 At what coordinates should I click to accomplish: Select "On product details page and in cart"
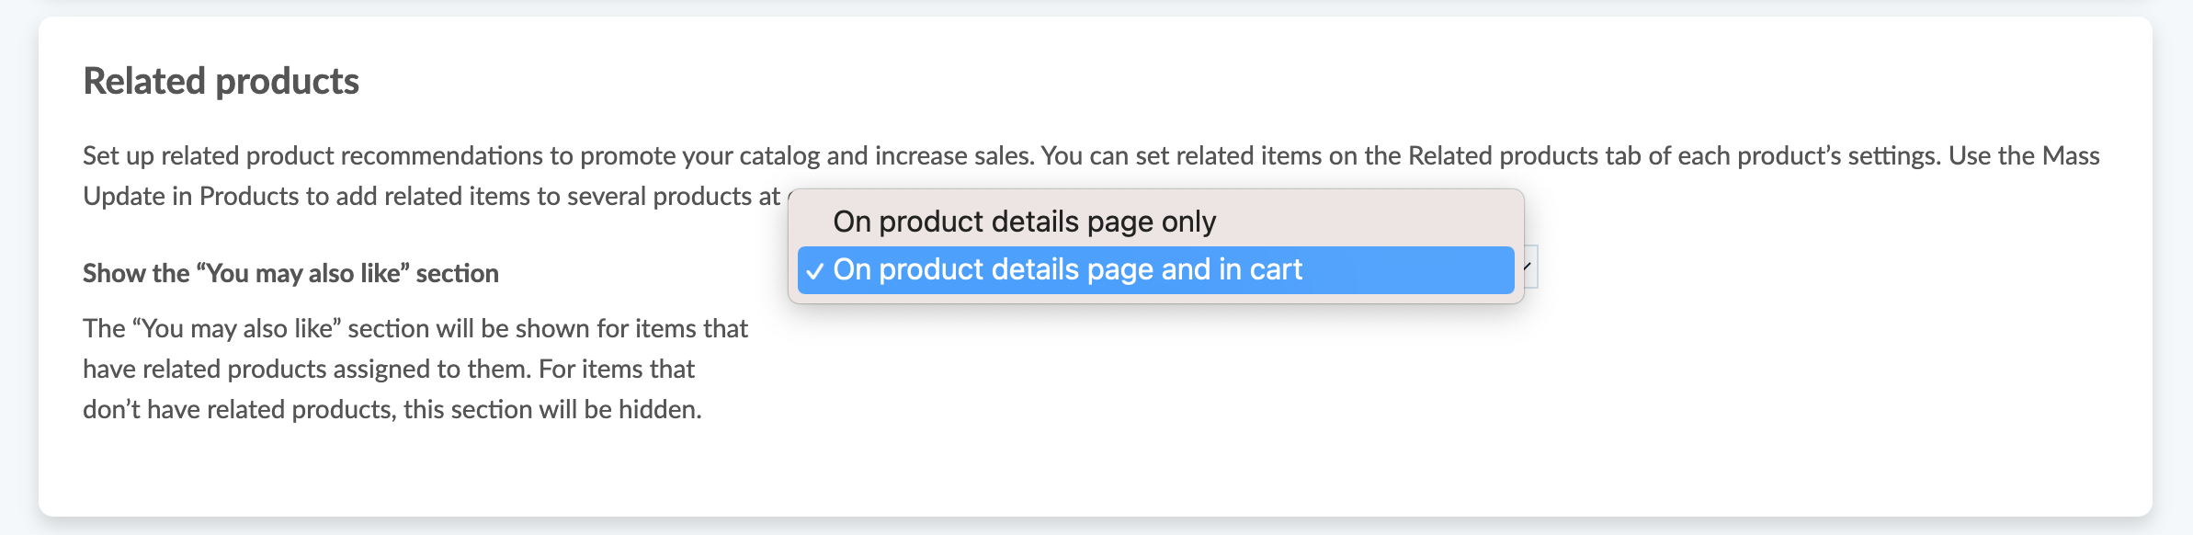coord(1067,269)
